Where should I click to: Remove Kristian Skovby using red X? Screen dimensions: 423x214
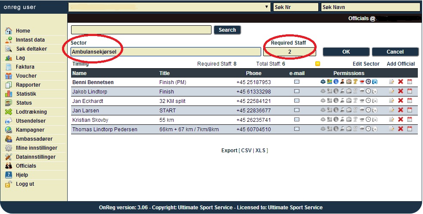[x=401, y=119]
